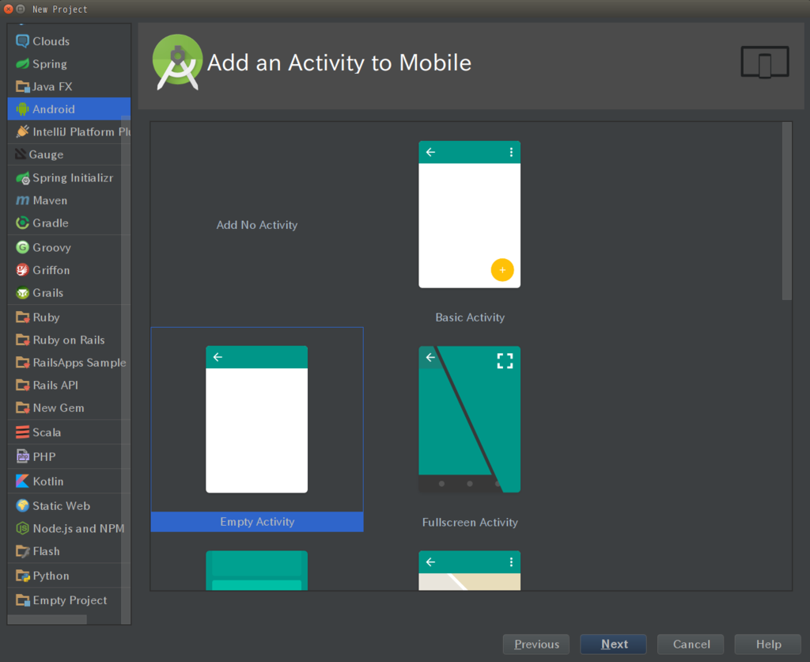The image size is (810, 662).
Task: Open Help for this dialog
Action: (x=767, y=644)
